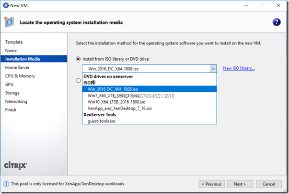Pick XenApp_and_XenDesktop_7_18.iso from the list
Viewport: 289px width, 194px height.
coord(120,108)
